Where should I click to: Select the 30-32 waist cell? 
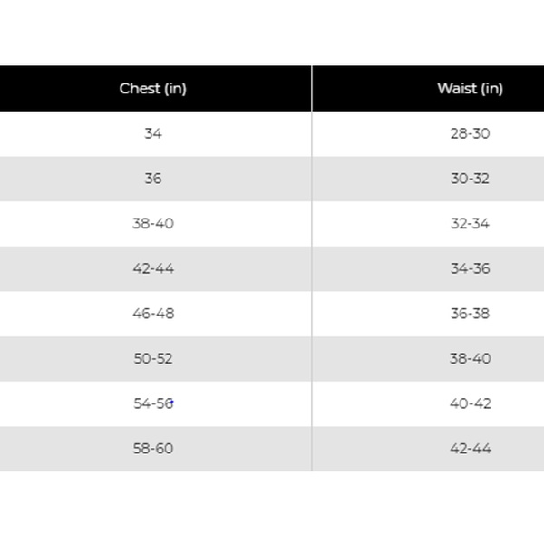pos(428,179)
